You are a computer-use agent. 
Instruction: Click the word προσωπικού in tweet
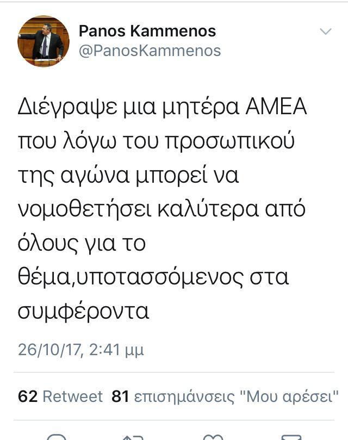[x=229, y=141]
